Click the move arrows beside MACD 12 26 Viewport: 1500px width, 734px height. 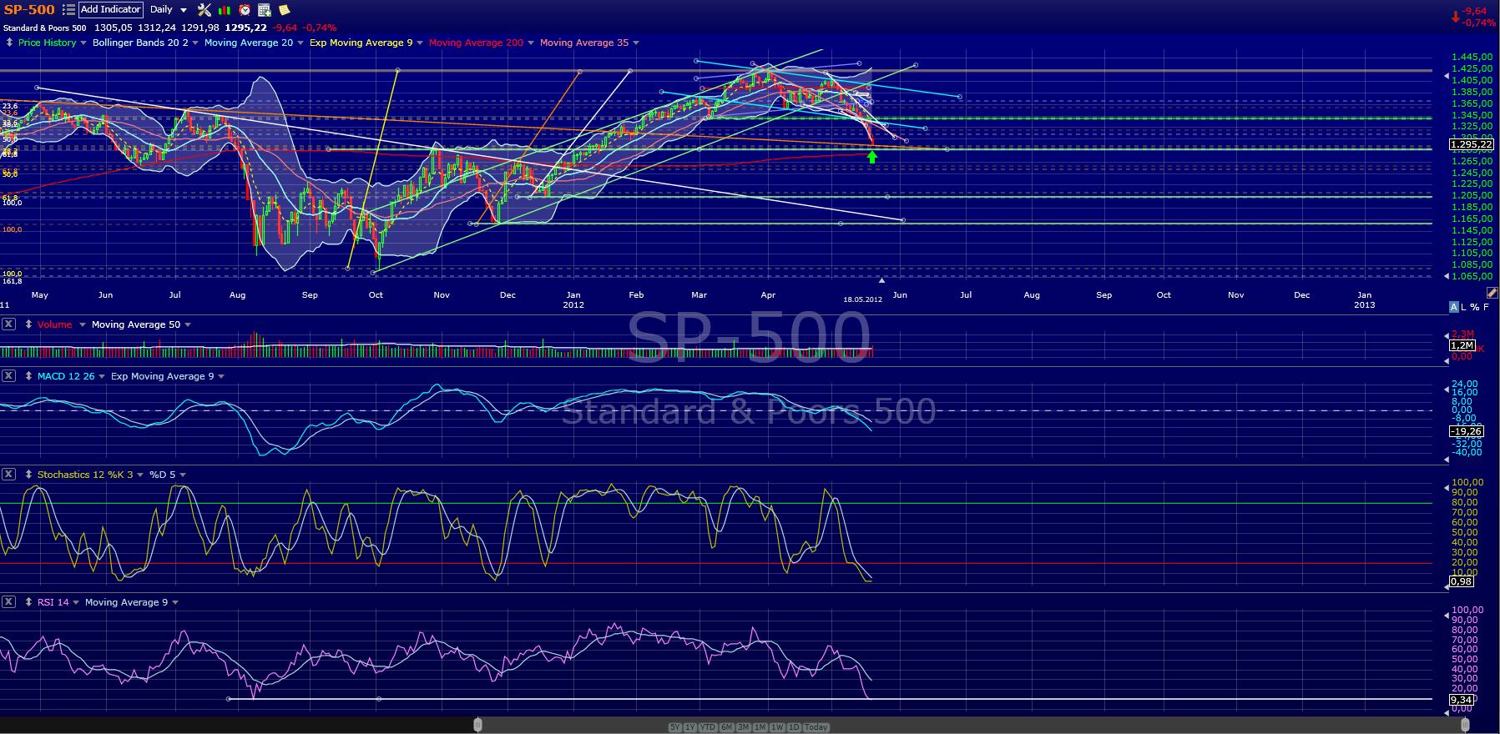(x=28, y=376)
